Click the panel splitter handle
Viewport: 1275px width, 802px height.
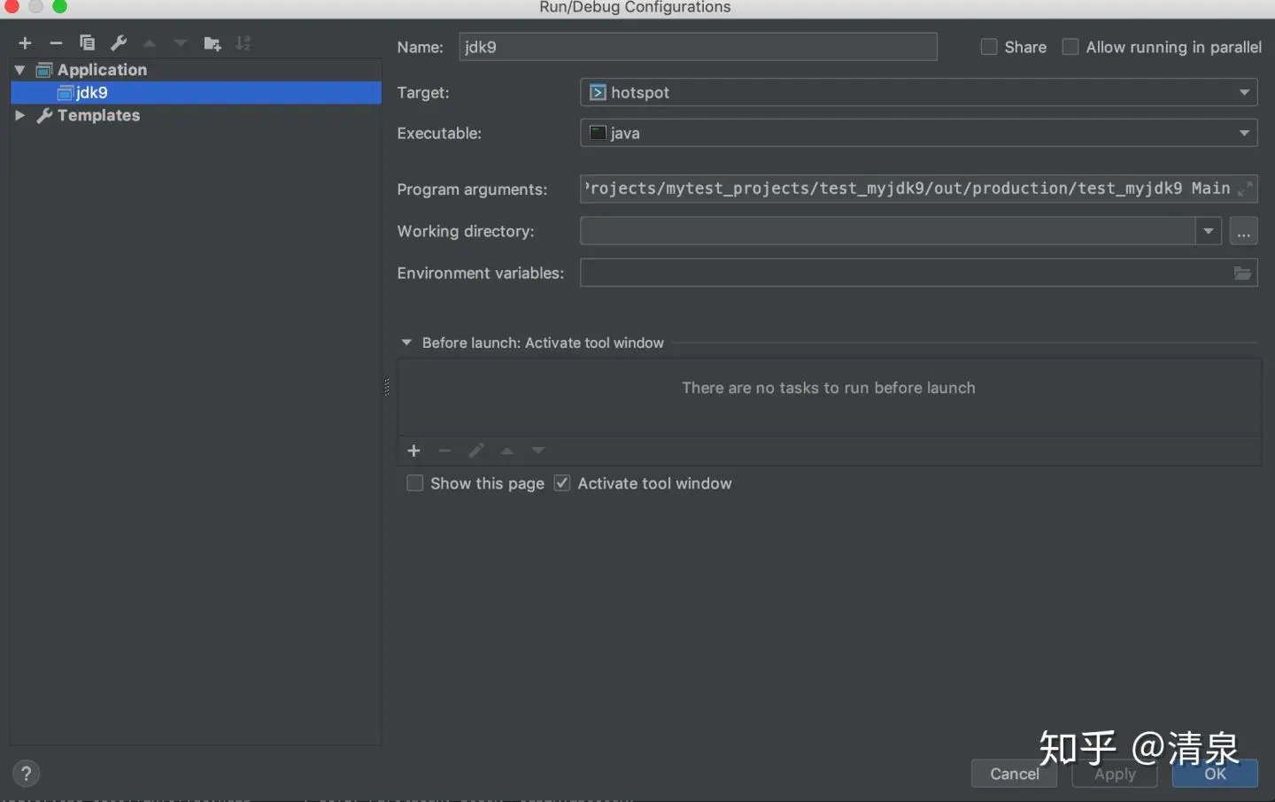pos(387,387)
